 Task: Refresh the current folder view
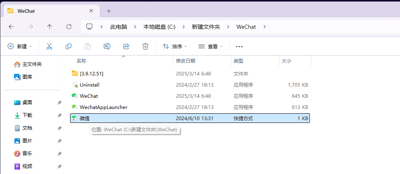tap(69, 27)
